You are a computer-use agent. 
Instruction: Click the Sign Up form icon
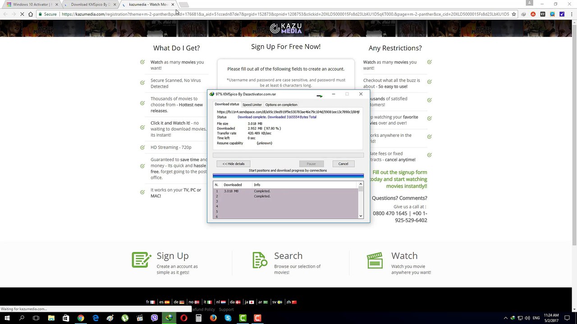point(142,260)
